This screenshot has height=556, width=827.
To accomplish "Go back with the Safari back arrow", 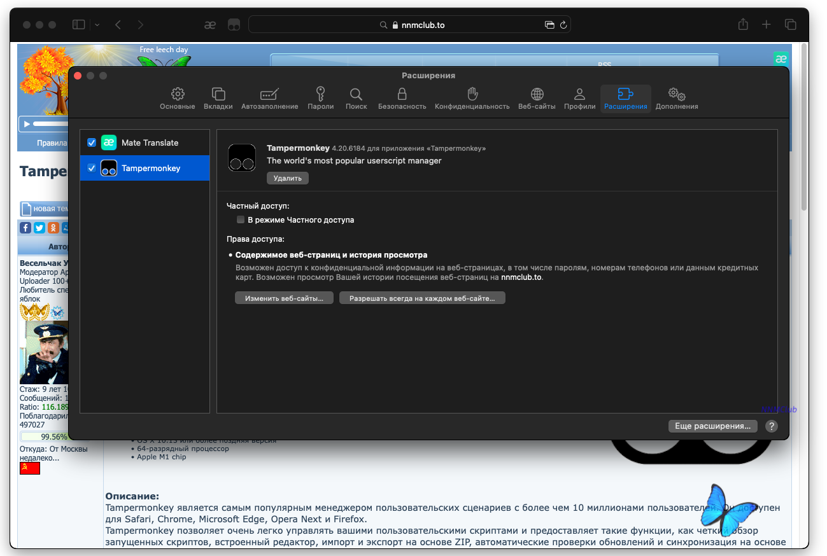I will coord(118,25).
